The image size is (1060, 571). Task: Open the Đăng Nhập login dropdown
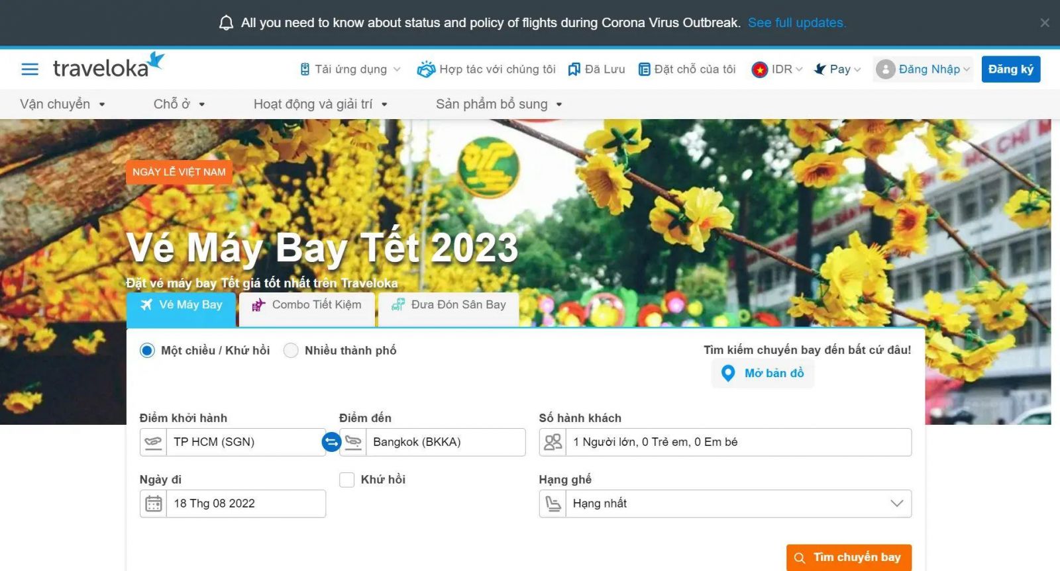(923, 69)
